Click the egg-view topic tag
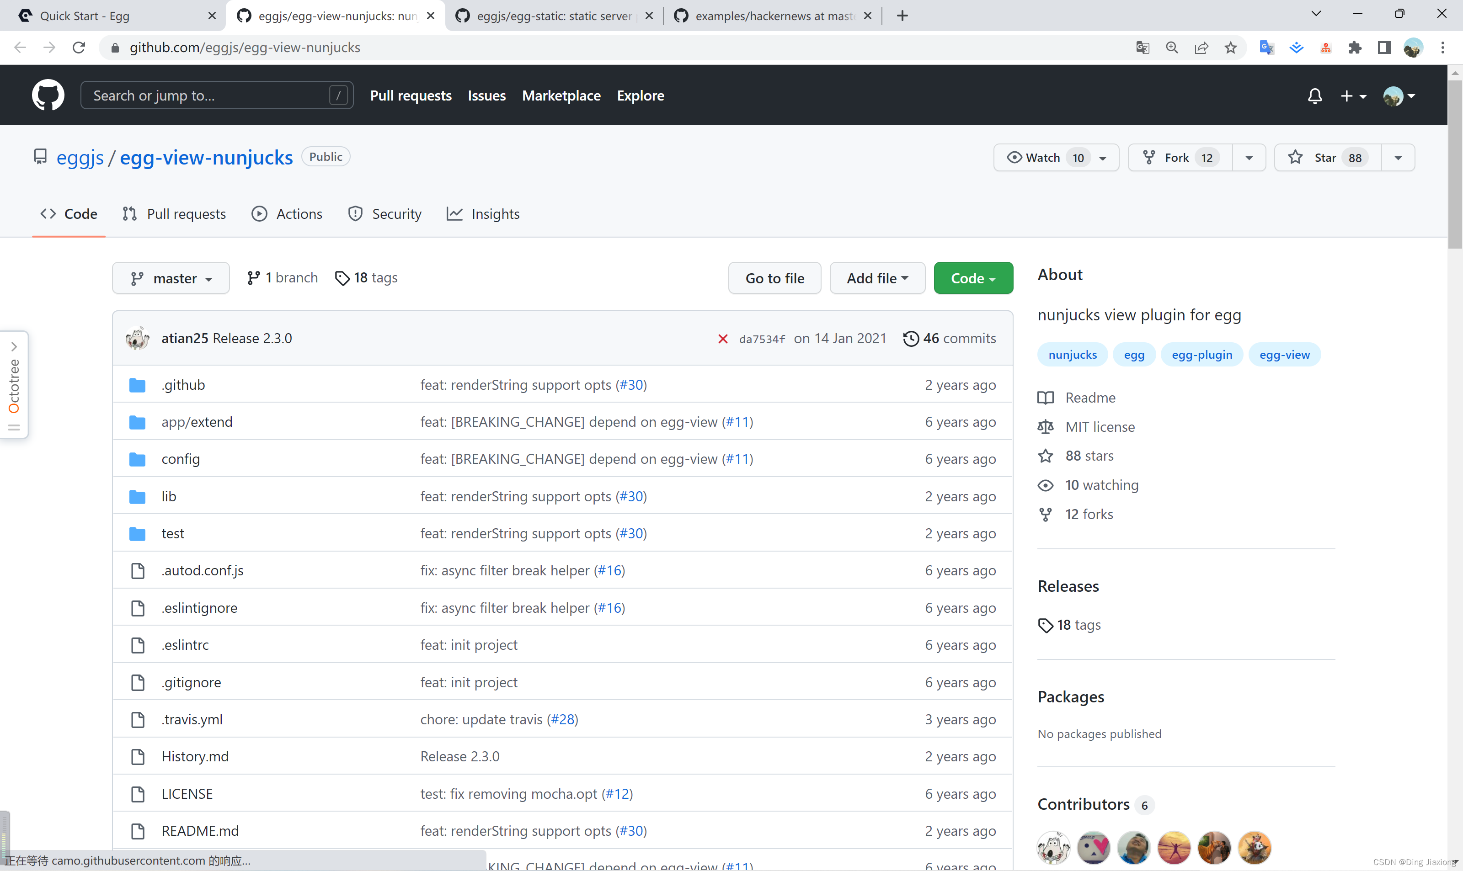 pyautogui.click(x=1285, y=355)
